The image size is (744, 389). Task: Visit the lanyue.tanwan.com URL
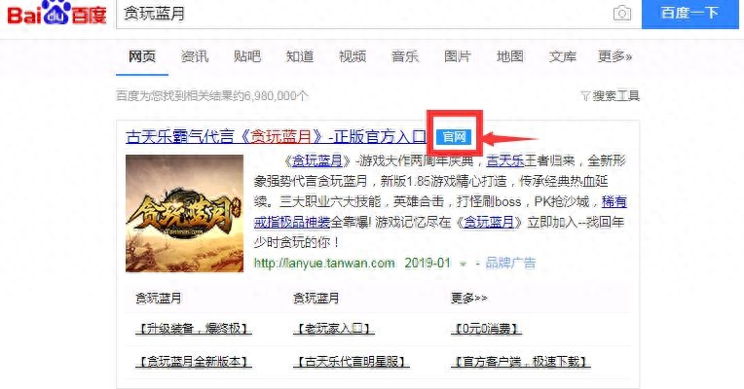324,263
